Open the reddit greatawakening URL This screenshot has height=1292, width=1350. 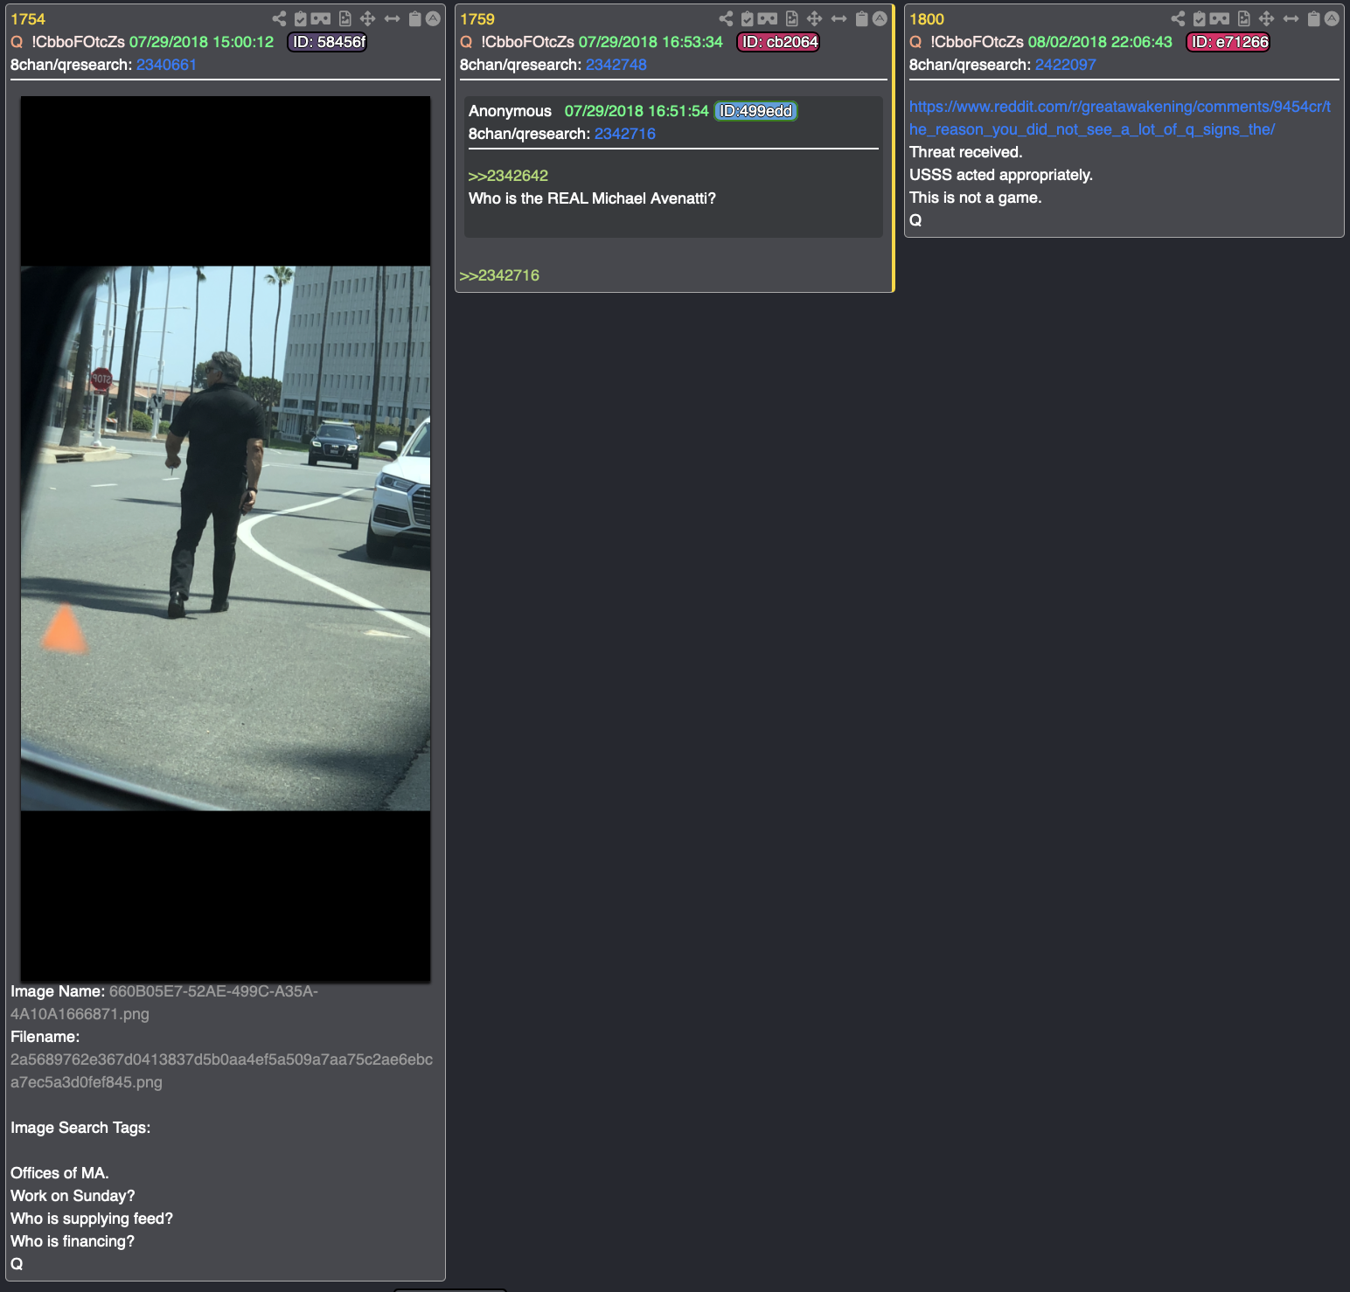1120,118
